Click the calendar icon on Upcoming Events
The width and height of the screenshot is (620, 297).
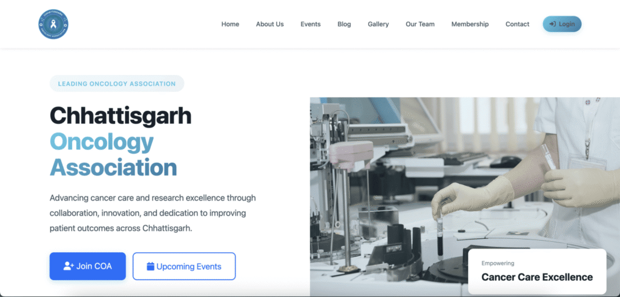point(150,266)
